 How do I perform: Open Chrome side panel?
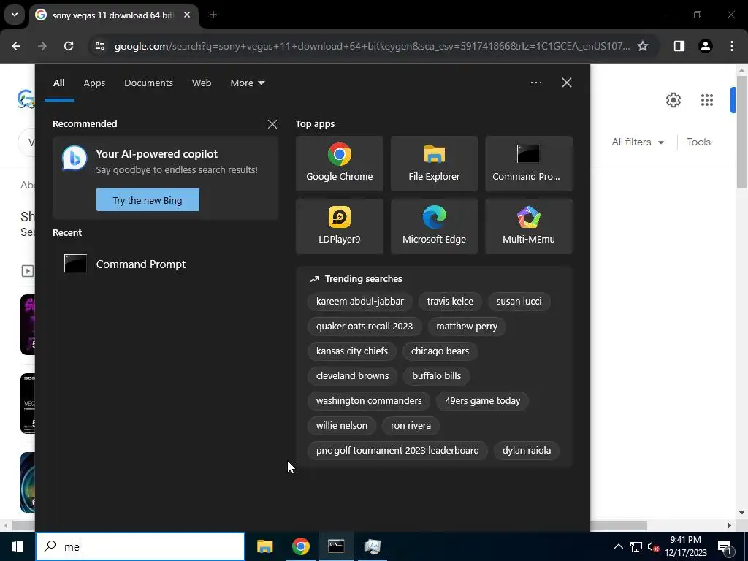point(679,46)
